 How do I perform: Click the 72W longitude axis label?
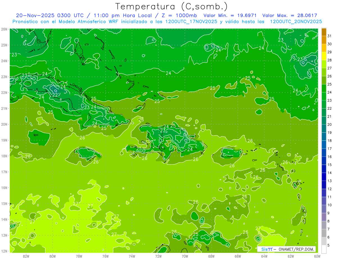point(158,256)
